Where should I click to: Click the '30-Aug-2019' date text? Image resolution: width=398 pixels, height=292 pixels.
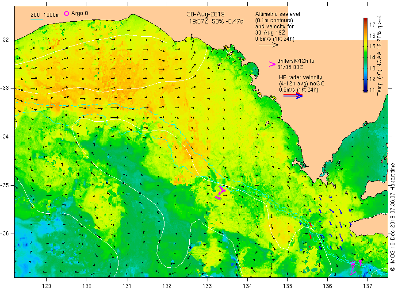click(x=206, y=14)
